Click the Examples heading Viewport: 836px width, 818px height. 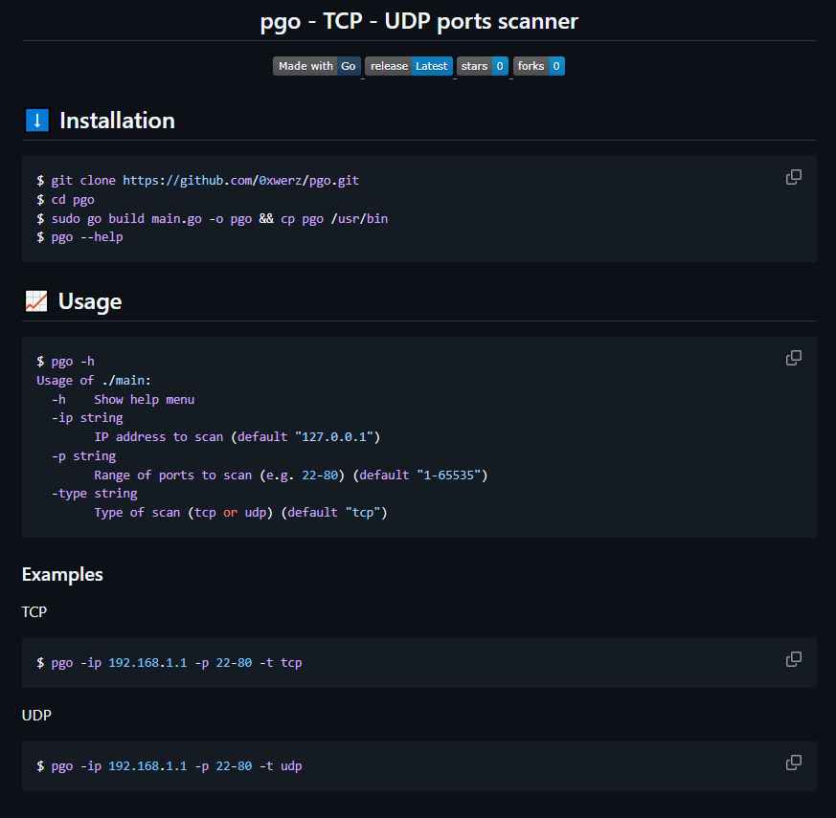click(62, 575)
